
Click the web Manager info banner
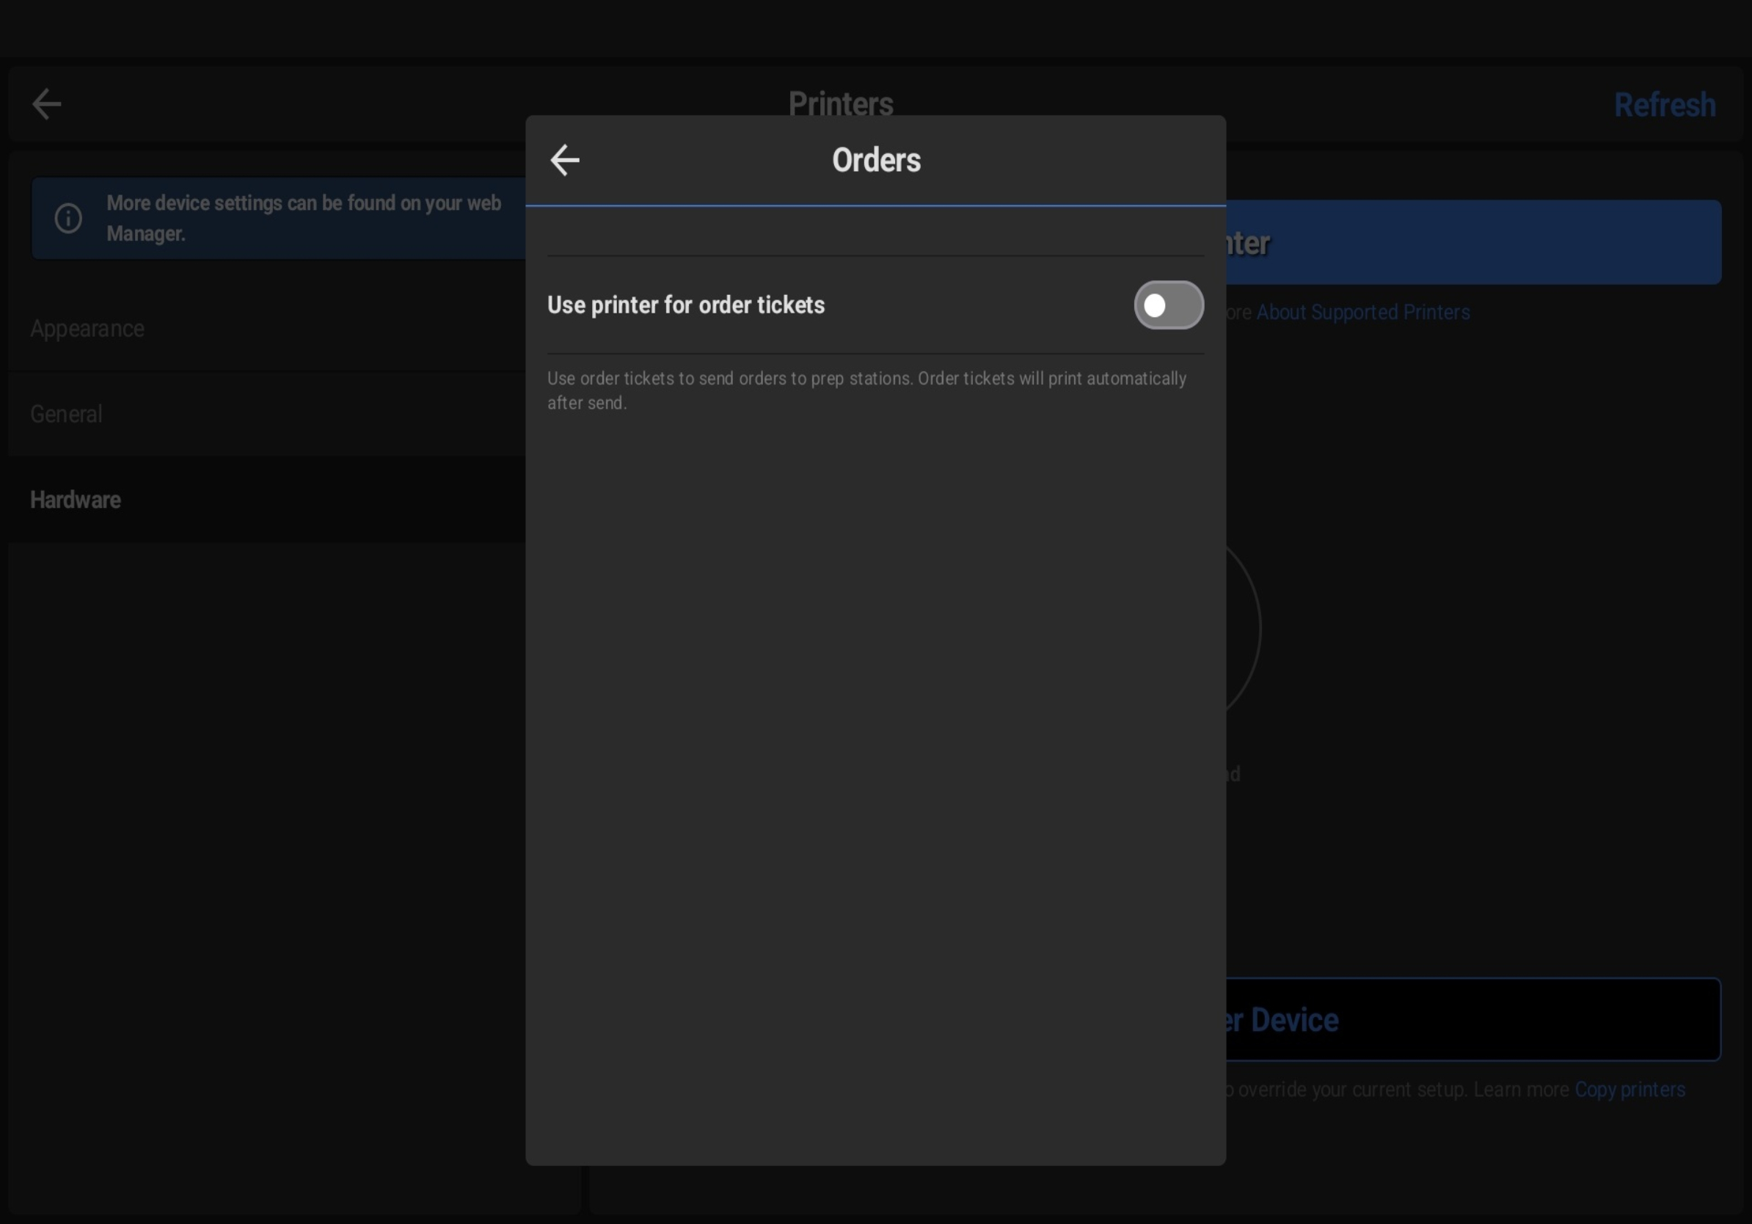[304, 218]
